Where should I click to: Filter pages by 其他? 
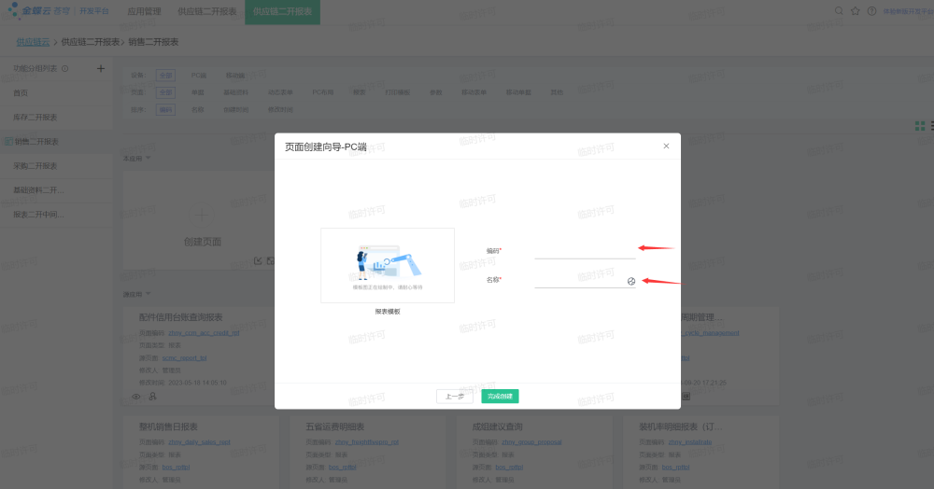click(x=557, y=92)
